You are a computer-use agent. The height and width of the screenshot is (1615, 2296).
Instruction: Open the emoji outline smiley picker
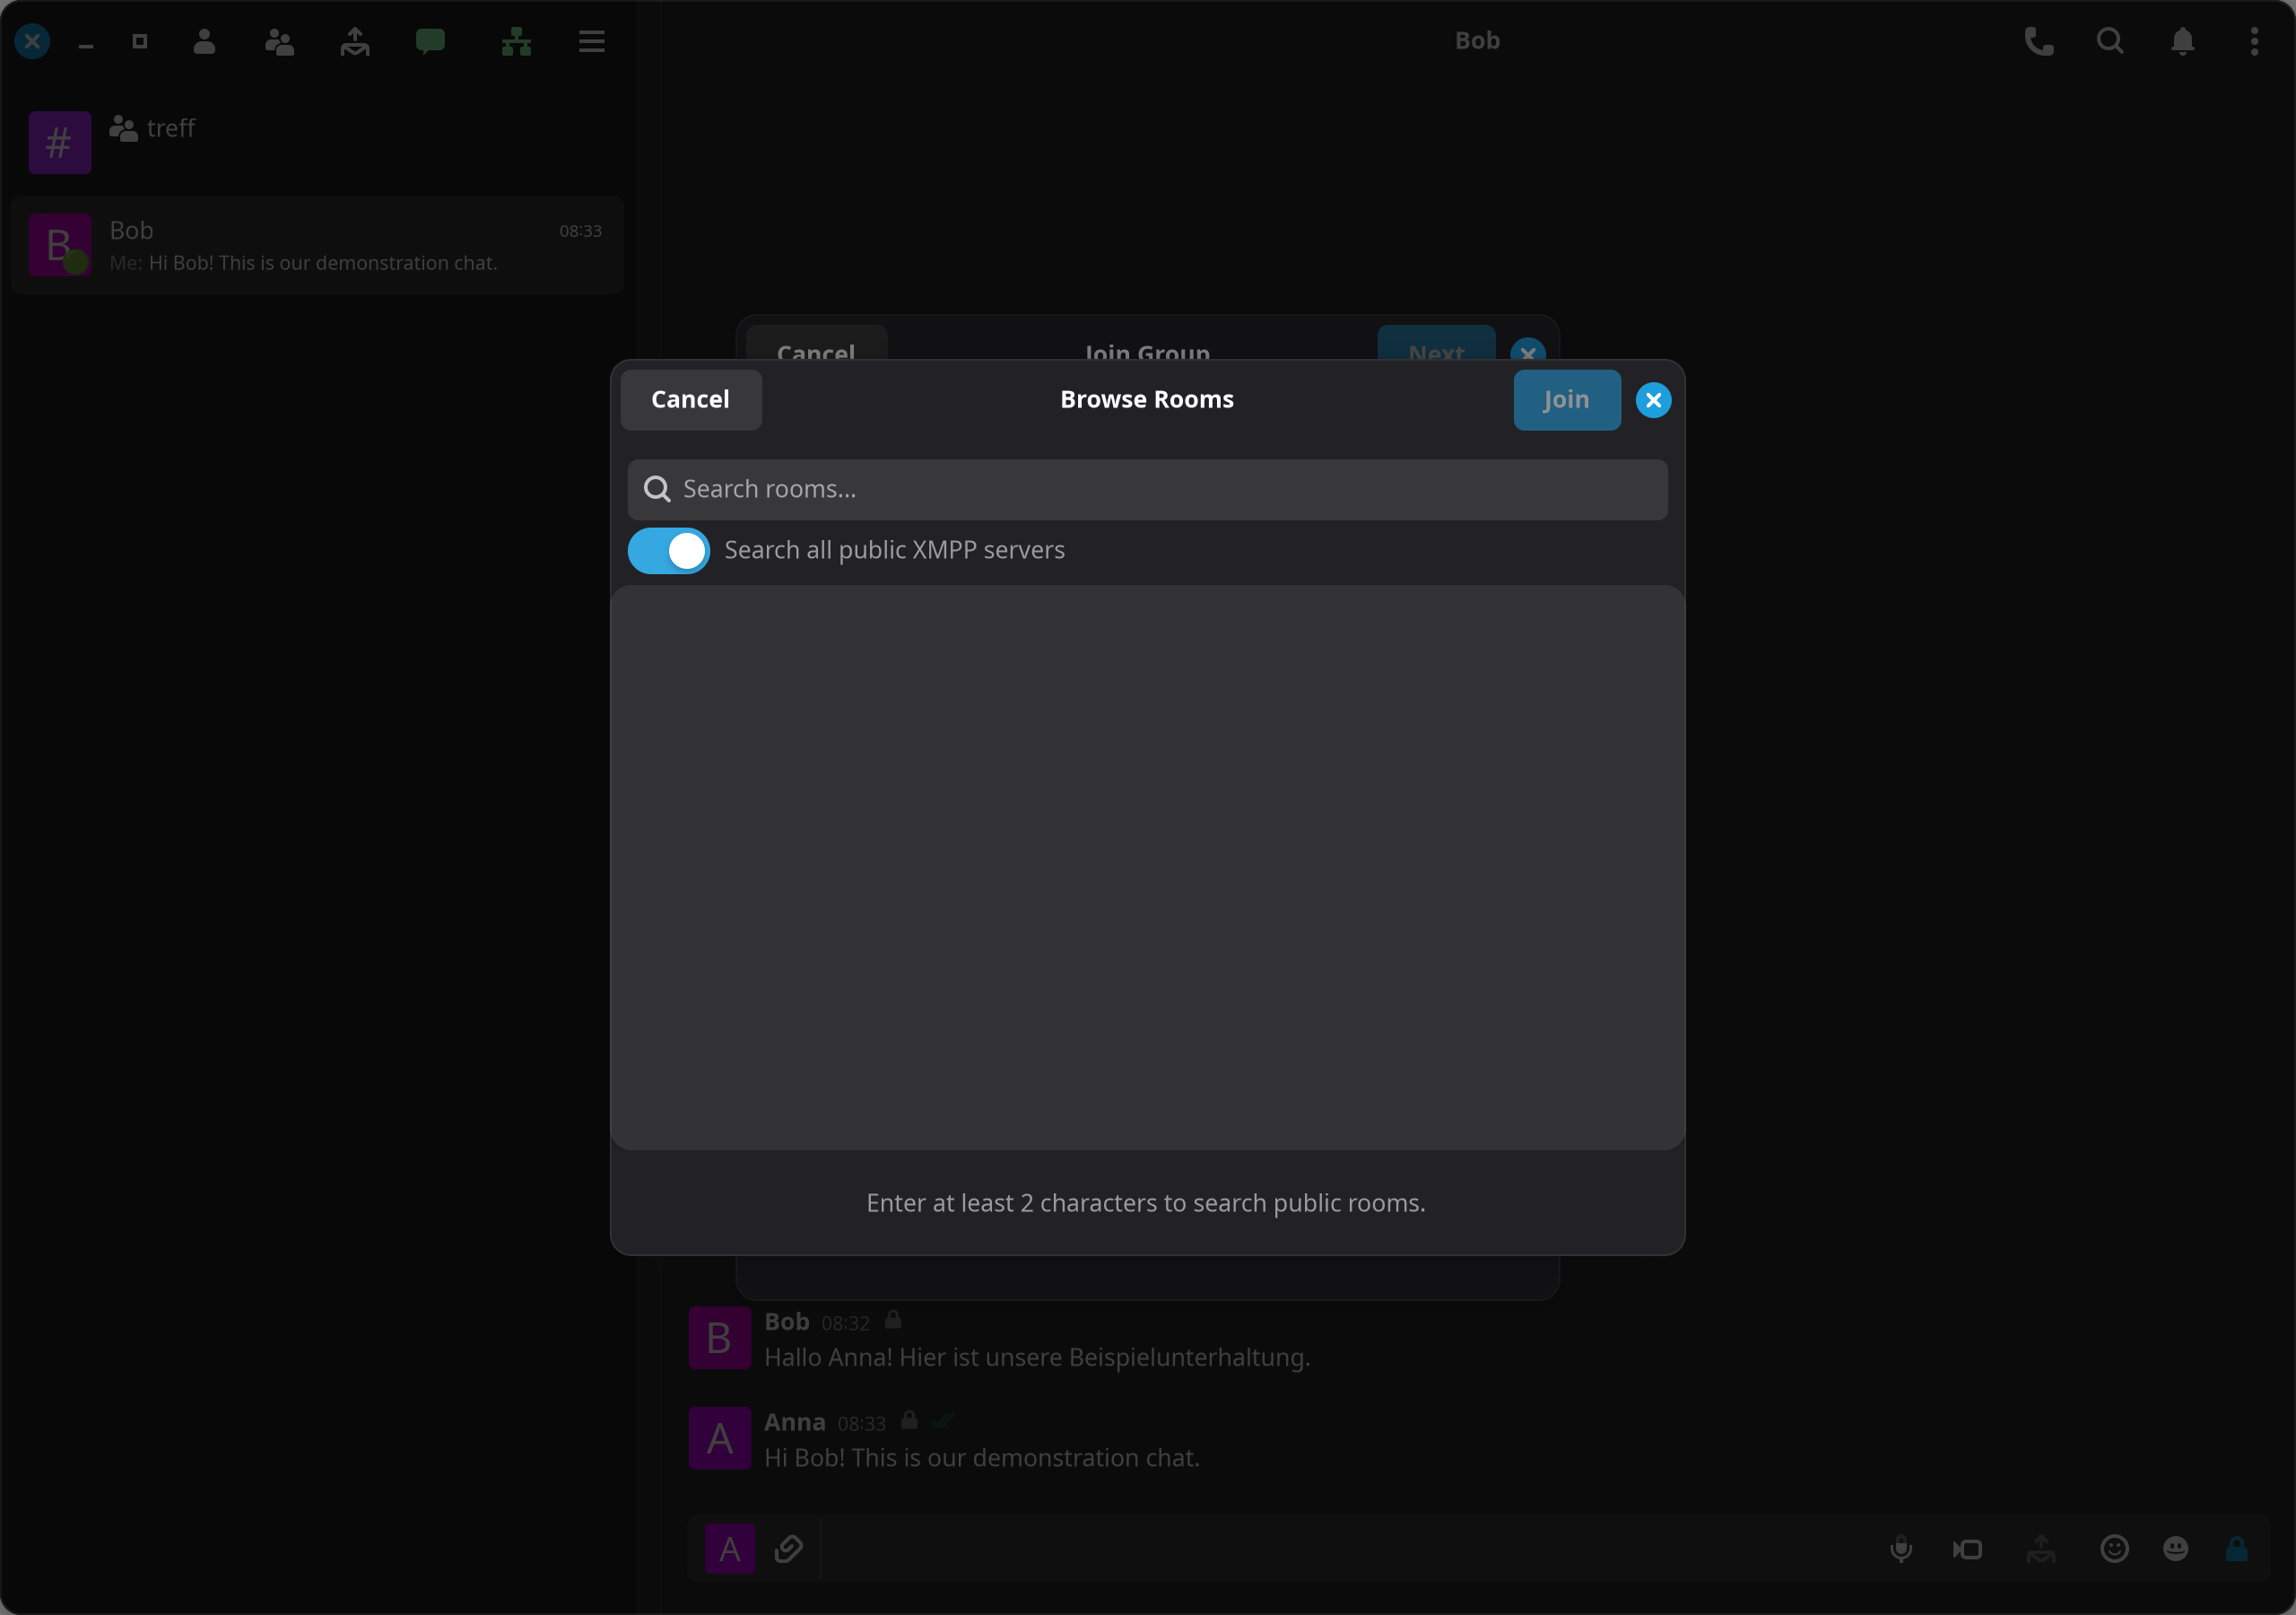tap(2114, 1549)
